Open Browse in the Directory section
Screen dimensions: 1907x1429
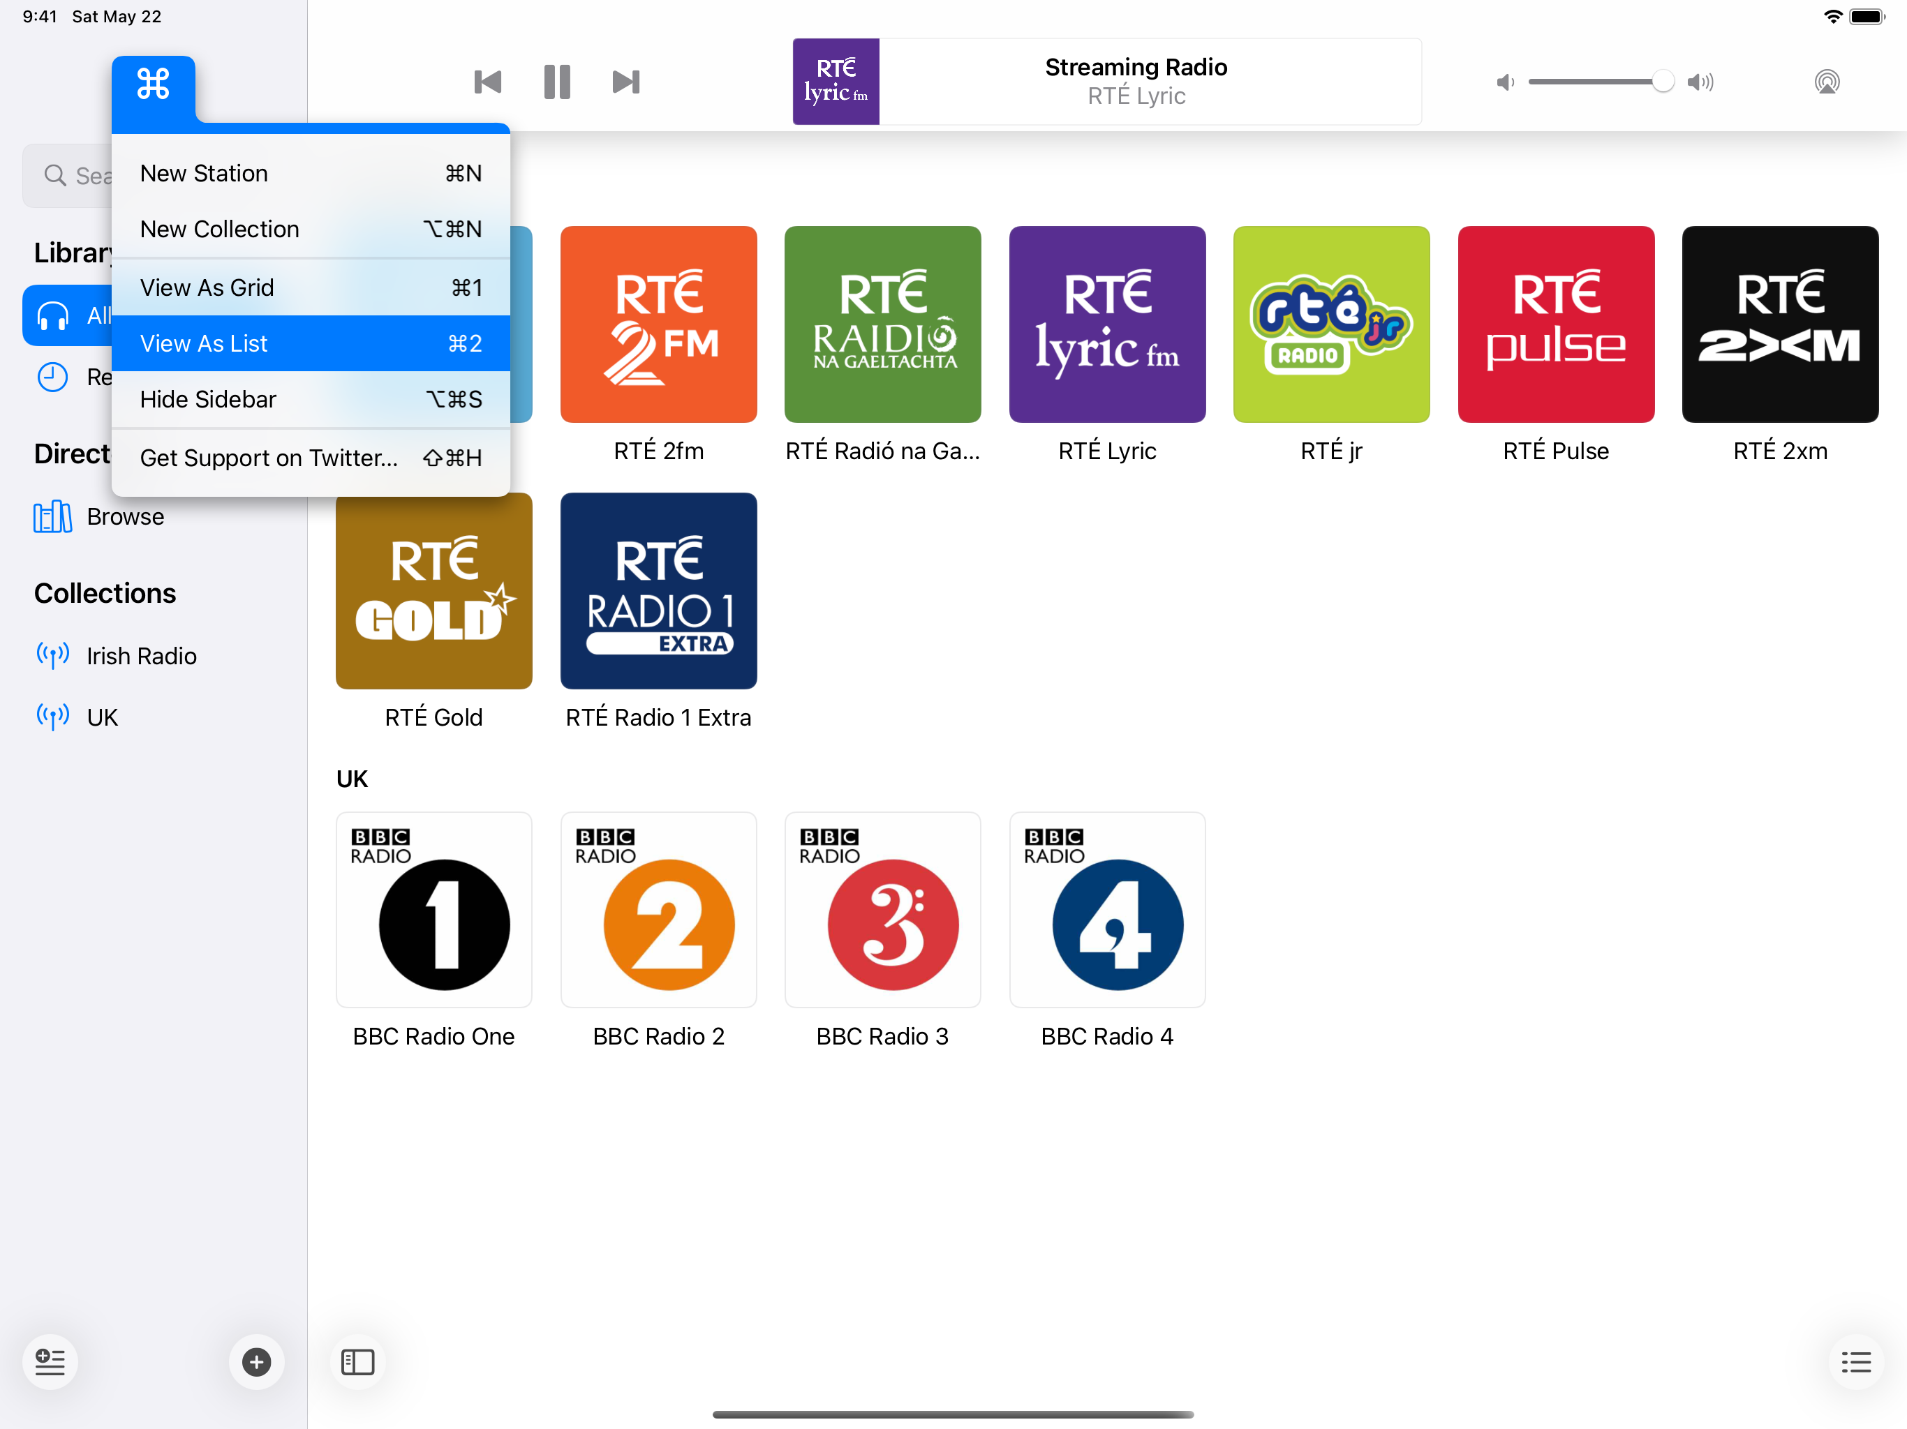coord(125,517)
